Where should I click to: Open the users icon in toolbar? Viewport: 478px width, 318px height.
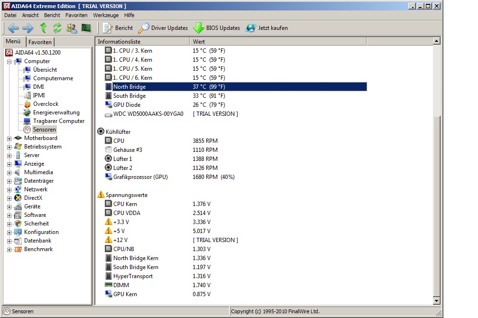[x=72, y=28]
